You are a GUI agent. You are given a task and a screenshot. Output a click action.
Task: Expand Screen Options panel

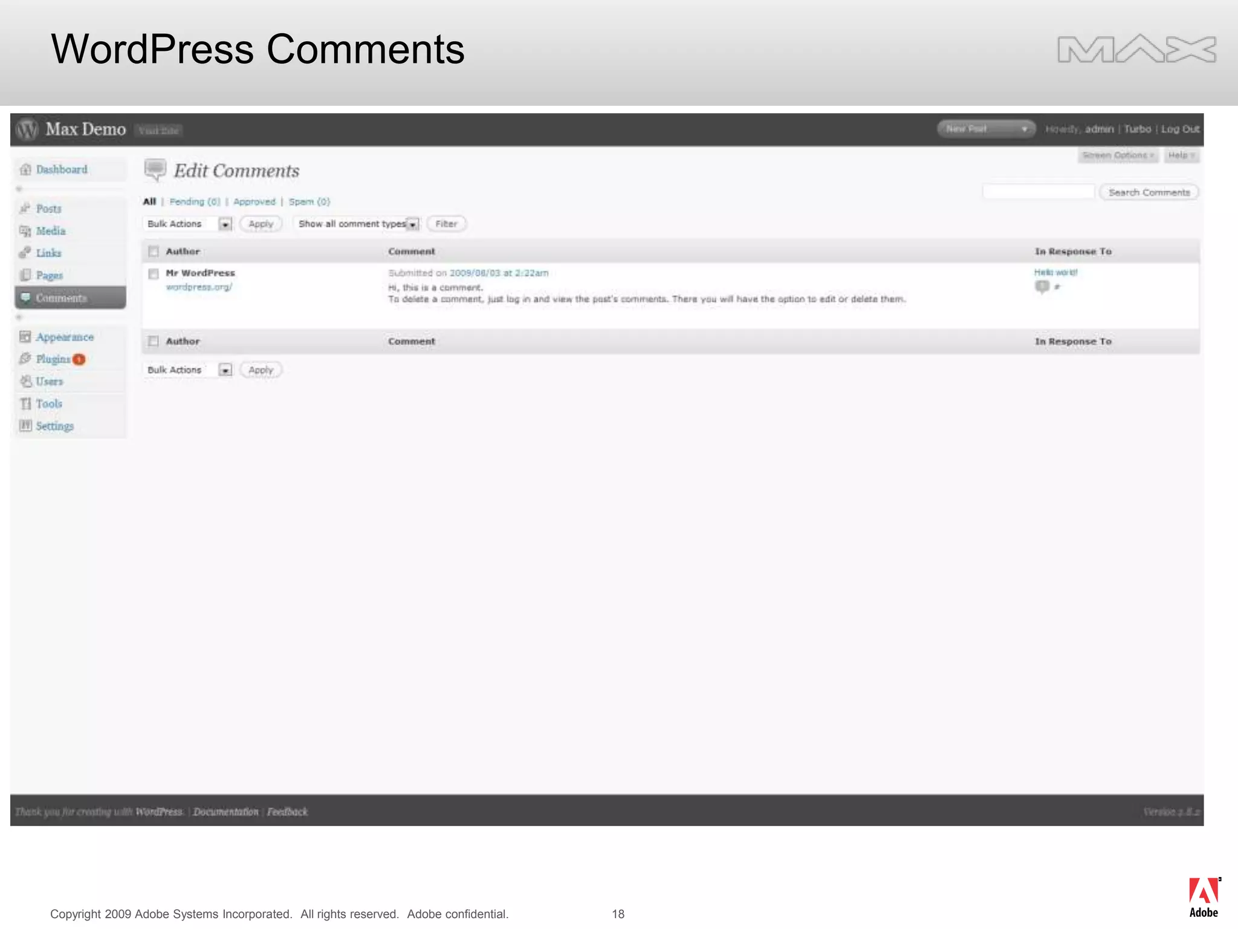pyautogui.click(x=1118, y=155)
